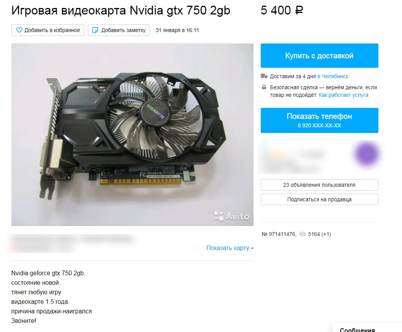Open в Челябинск delivery city link
402x332 pixels.
[333, 76]
